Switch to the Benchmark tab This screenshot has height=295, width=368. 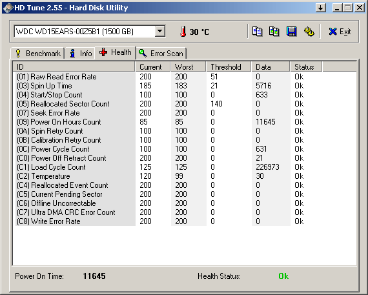click(x=38, y=54)
